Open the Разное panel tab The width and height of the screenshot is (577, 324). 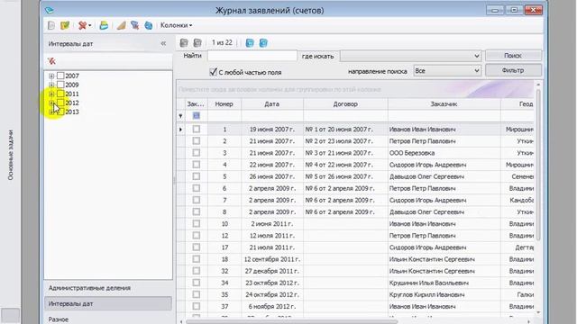point(108,319)
